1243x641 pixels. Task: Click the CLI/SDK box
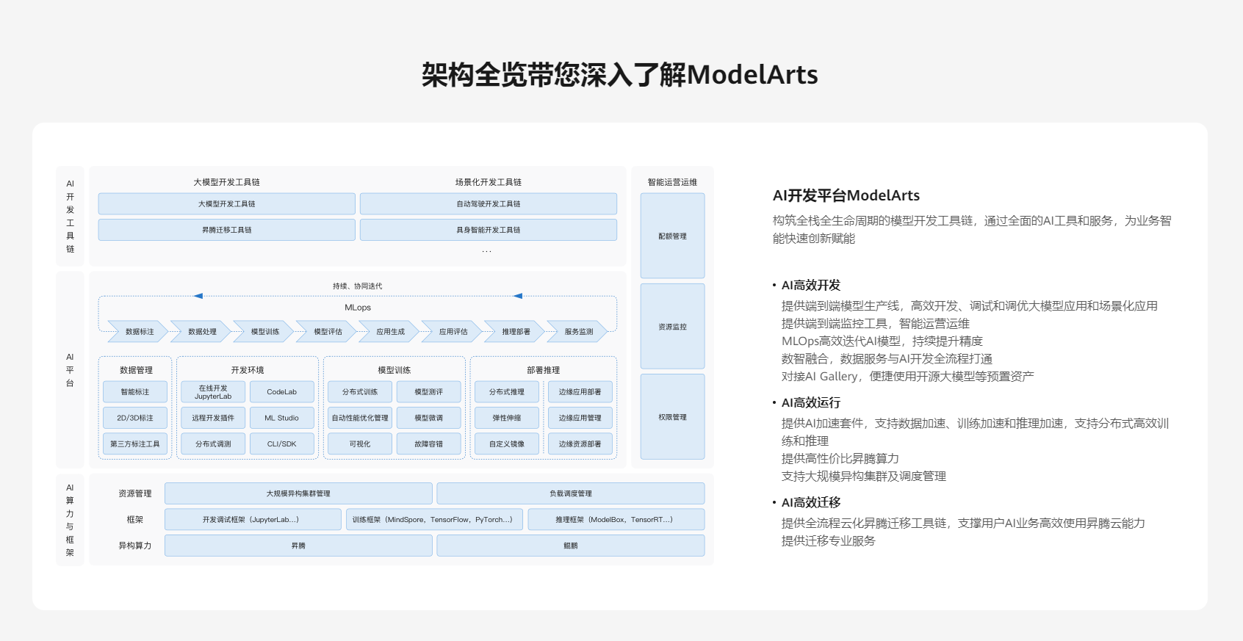coord(282,443)
